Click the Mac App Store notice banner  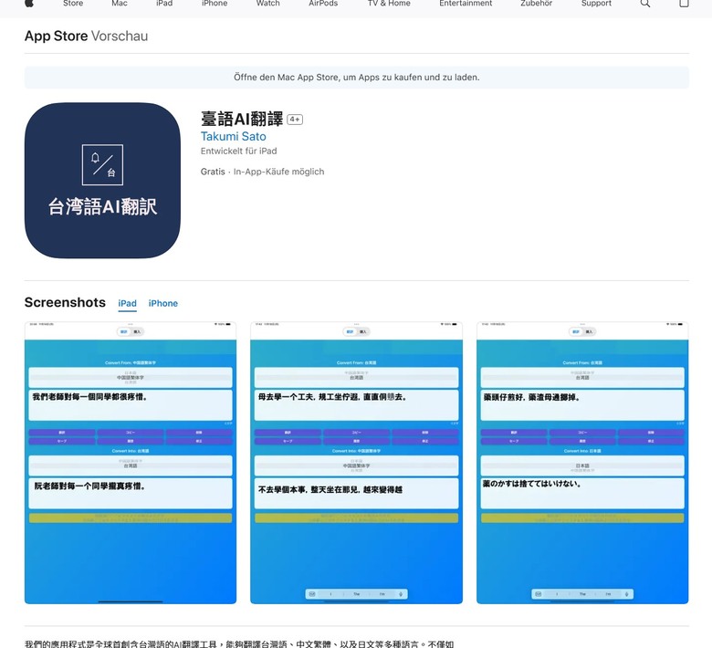coord(356,78)
